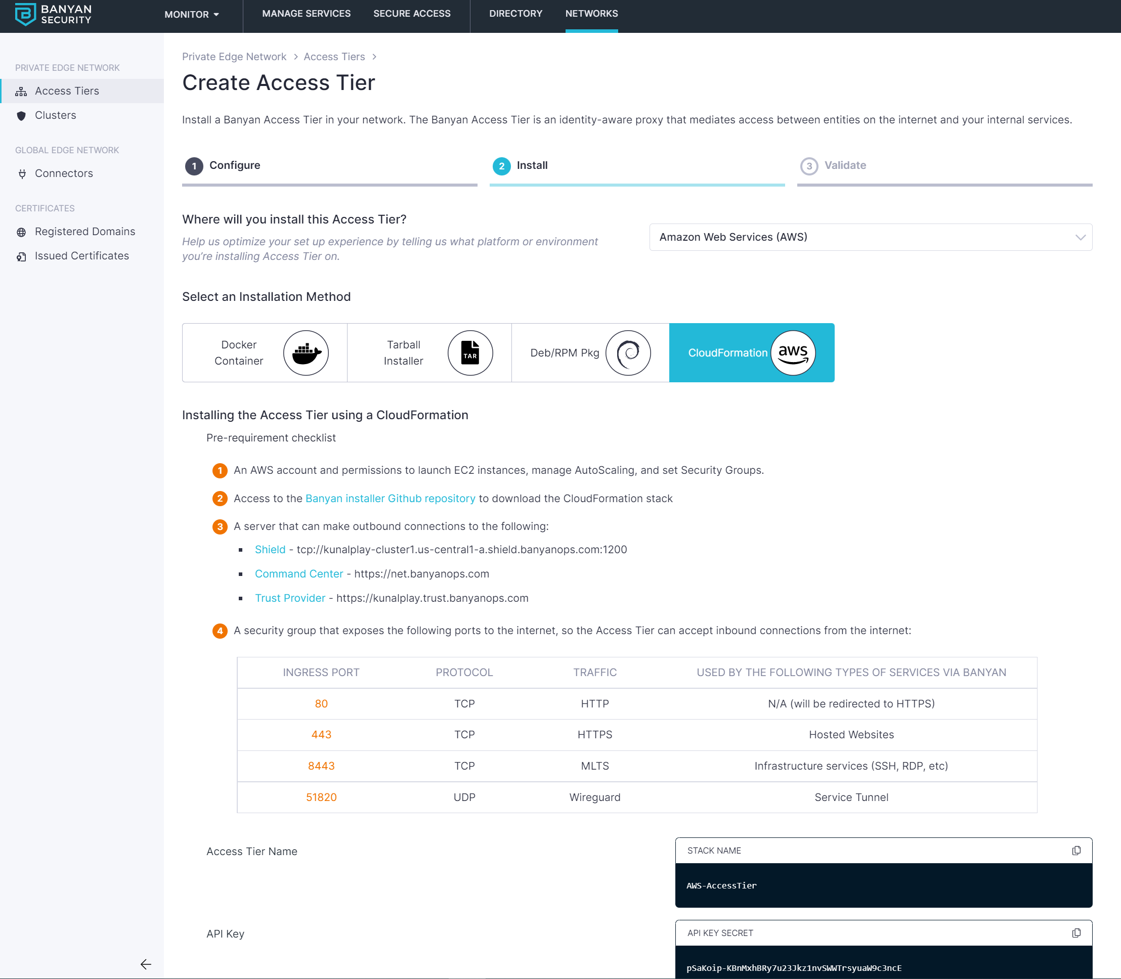
Task: Click the API key secret string
Action: (794, 968)
